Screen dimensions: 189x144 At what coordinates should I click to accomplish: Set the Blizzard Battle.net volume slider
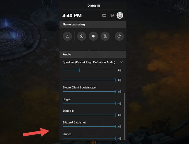[90, 127]
